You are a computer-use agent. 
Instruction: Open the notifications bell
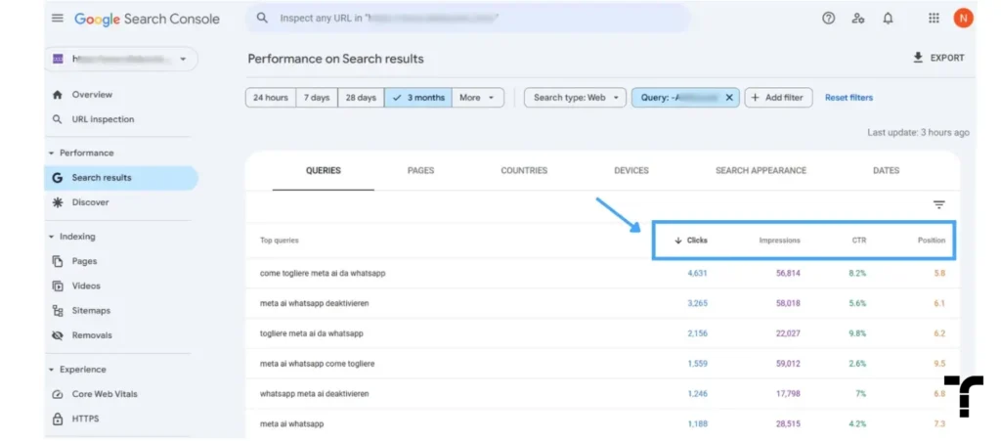point(888,19)
